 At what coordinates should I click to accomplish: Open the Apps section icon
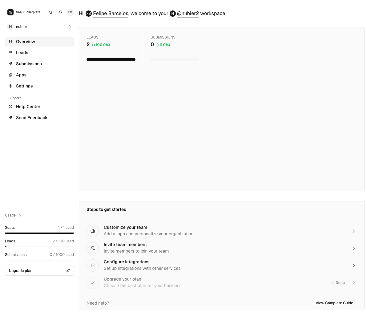[x=10, y=75]
